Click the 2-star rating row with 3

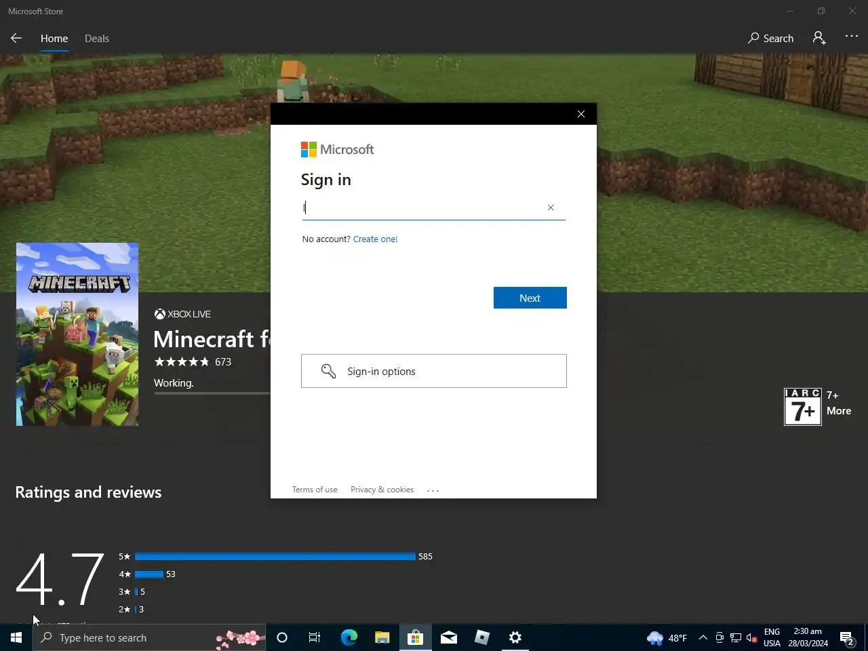click(132, 609)
